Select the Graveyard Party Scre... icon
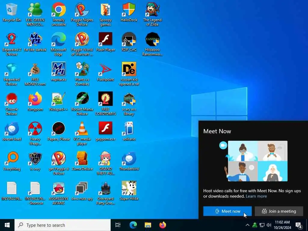This screenshot has height=231, width=308. [106, 193]
